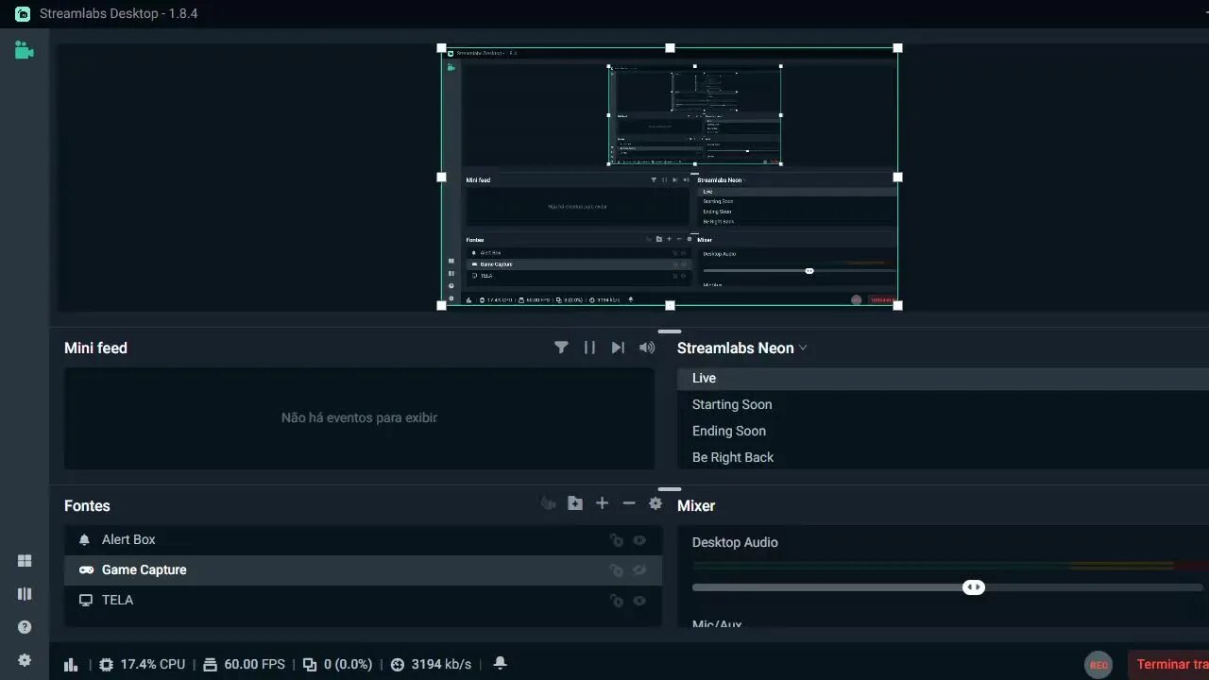The height and width of the screenshot is (680, 1209).
Task: Click the Fontes panel title
Action: [x=87, y=505]
